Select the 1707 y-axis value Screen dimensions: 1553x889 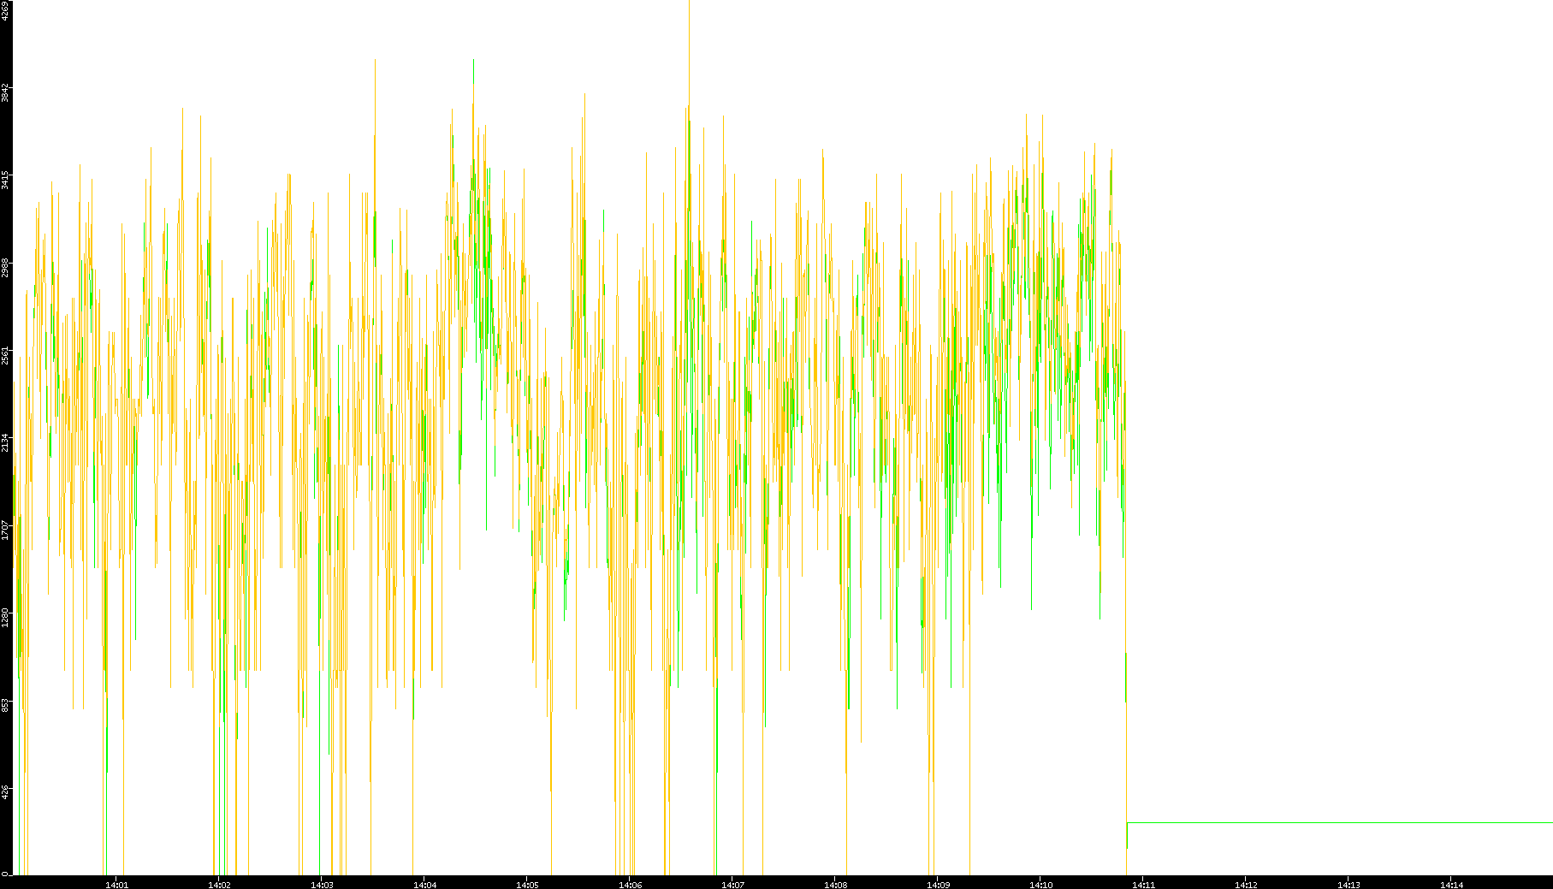5,530
